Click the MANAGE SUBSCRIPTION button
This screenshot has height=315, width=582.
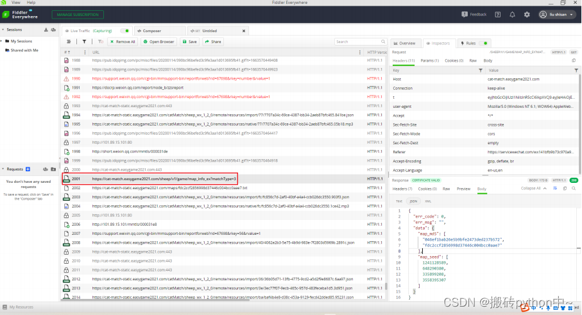78,14
